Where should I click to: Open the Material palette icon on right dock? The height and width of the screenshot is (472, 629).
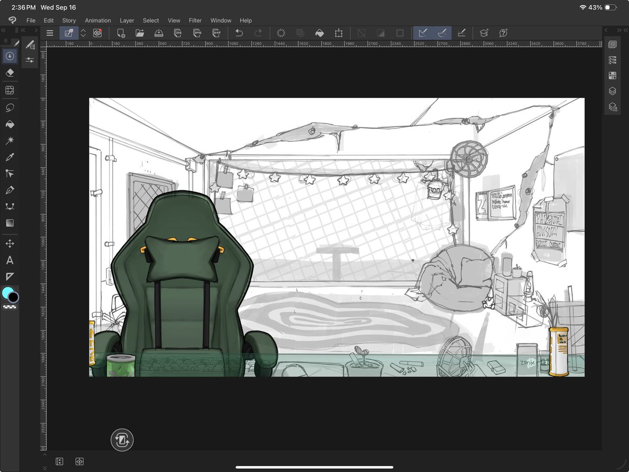[612, 76]
